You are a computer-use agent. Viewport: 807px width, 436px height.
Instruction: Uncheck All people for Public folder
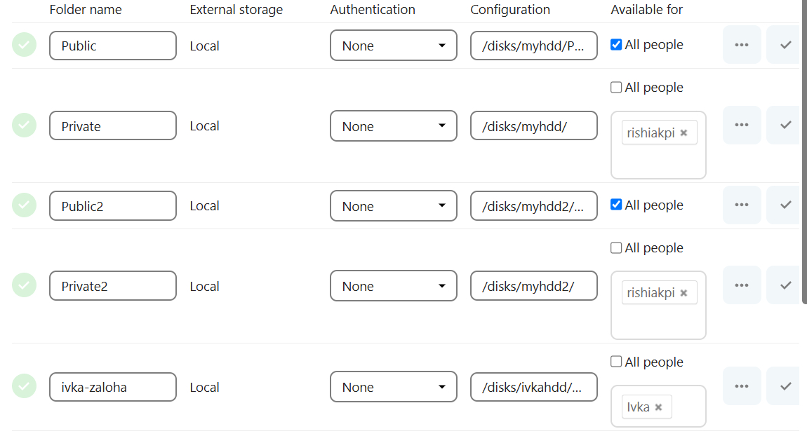click(x=616, y=45)
